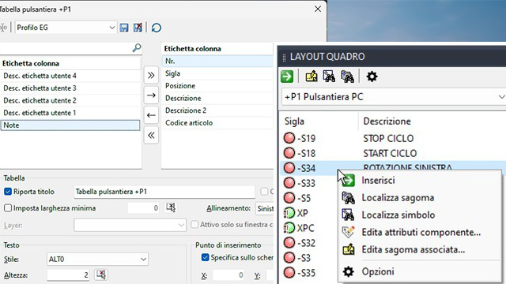Move all columns right with double arrow
The height and width of the screenshot is (284, 506).
[x=151, y=76]
